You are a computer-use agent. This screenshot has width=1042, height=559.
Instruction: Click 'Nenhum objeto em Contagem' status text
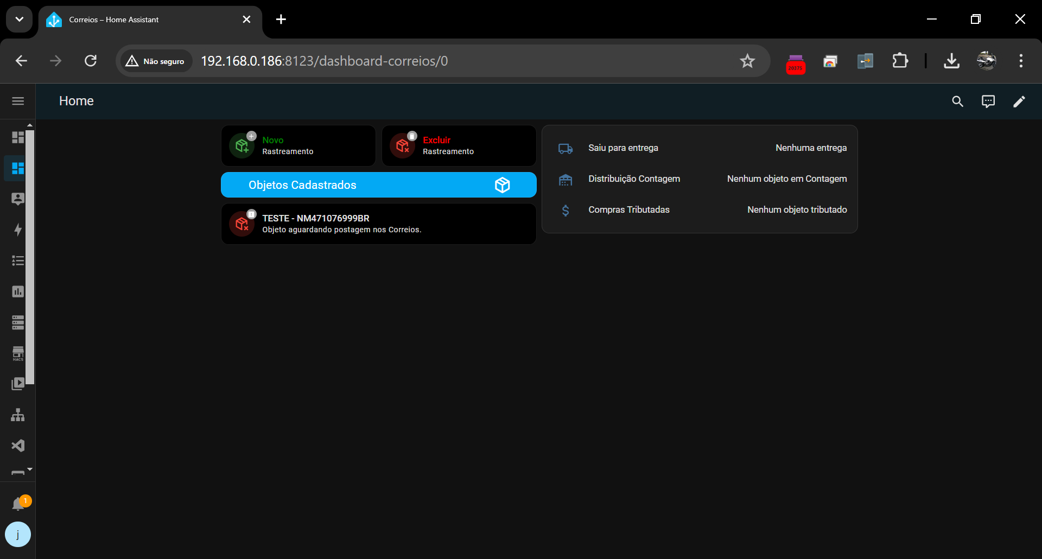coord(787,179)
